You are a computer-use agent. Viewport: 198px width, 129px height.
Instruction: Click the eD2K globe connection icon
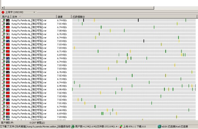click(160, 126)
